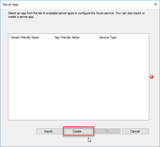Cancel the Server App dialog
The height and width of the screenshot is (147, 160).
[x=135, y=131]
